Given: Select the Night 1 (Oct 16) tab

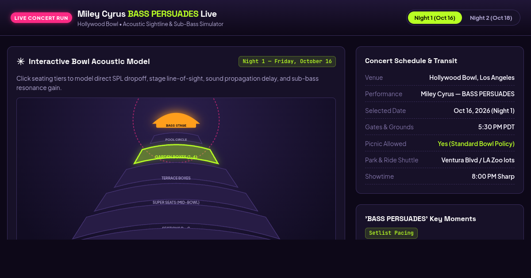Looking at the screenshot, I should coord(435,18).
